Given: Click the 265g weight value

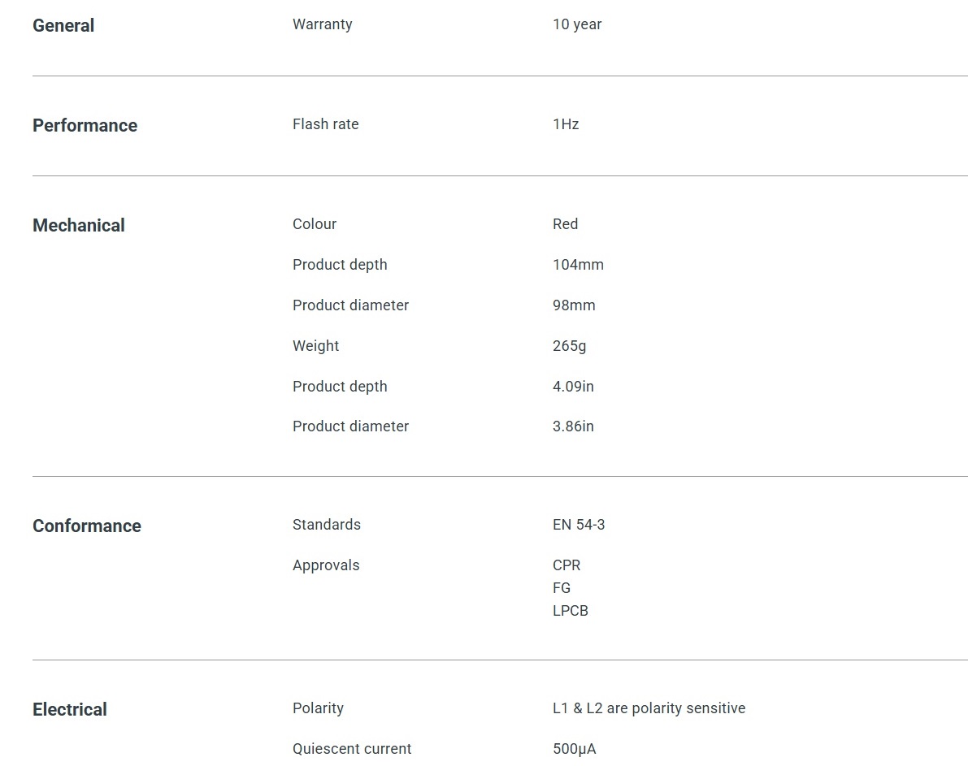Looking at the screenshot, I should tap(569, 346).
